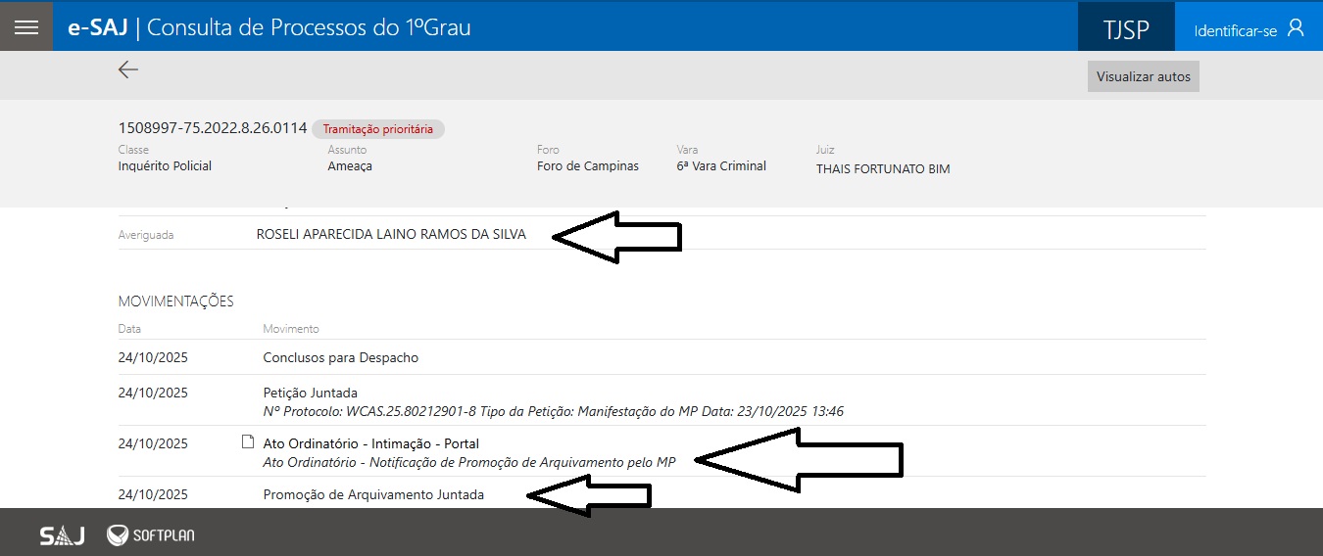Image resolution: width=1323 pixels, height=556 pixels.
Task: Select the Conclusos para Despacho movement
Action: [340, 357]
